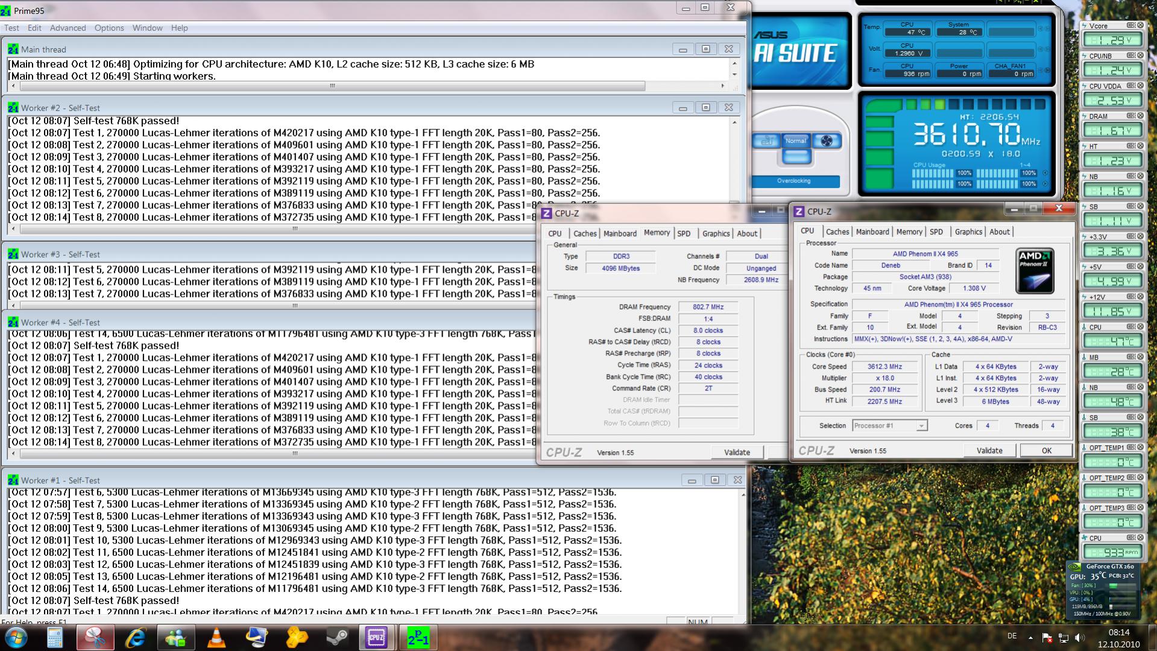Open the Action Center flag icon
1157x651 pixels.
[1047, 637]
